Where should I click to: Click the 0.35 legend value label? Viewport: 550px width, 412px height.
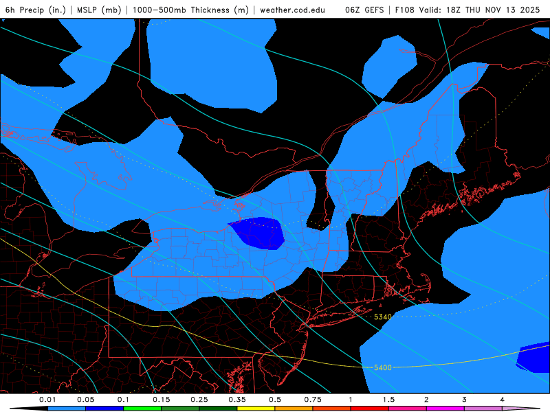coord(237,400)
